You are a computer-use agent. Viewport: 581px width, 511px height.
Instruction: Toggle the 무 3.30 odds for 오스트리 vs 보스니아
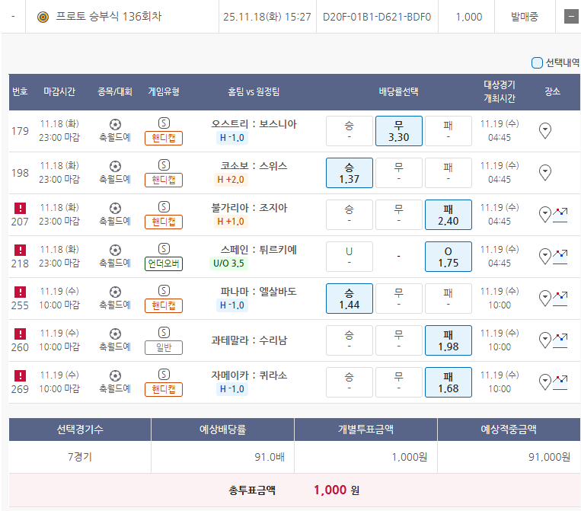pos(398,131)
